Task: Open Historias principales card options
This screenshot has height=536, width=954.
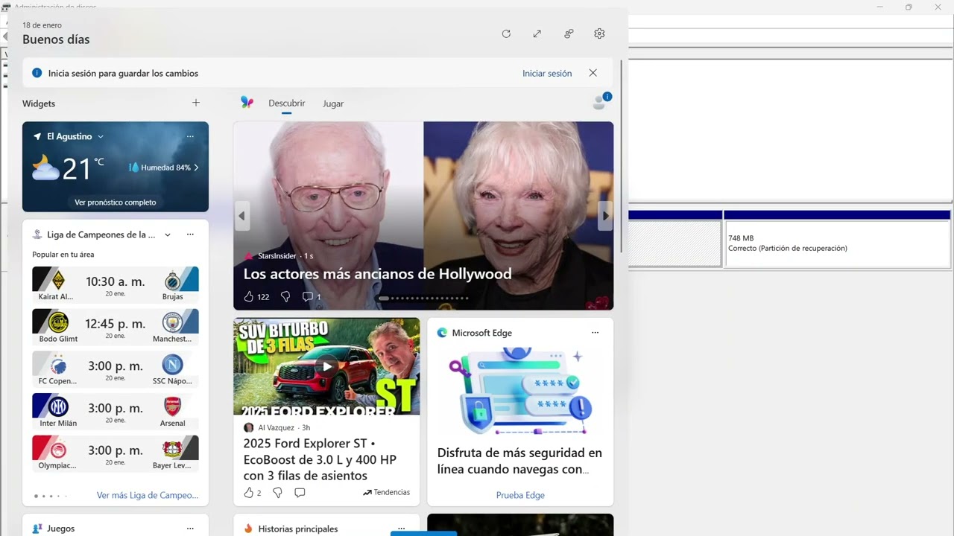Action: point(401,529)
